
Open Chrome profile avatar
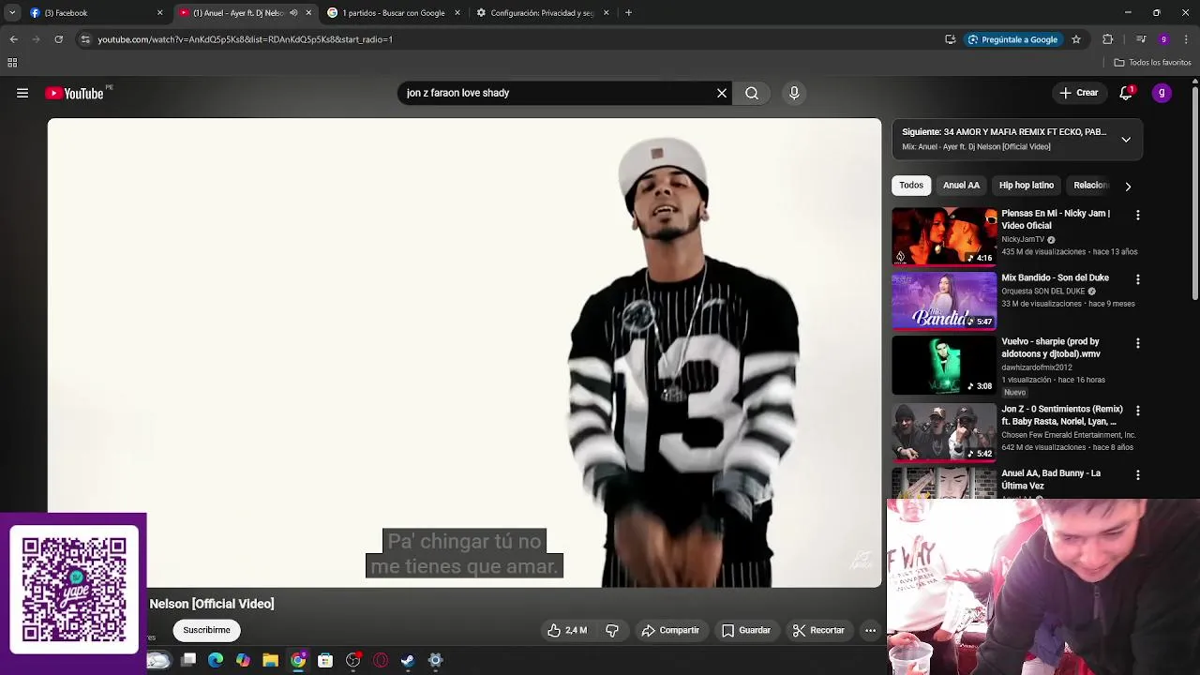point(1163,39)
